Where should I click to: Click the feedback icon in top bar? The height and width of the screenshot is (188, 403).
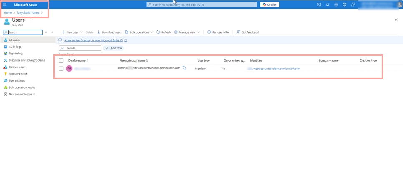click(x=353, y=5)
